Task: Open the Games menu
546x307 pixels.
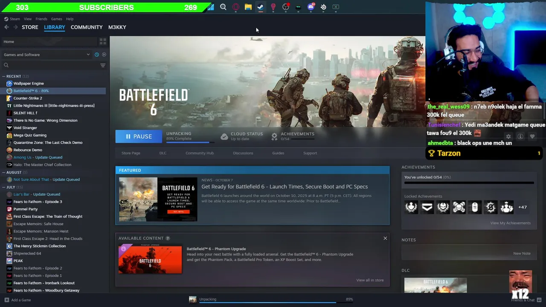Action: pos(56,19)
